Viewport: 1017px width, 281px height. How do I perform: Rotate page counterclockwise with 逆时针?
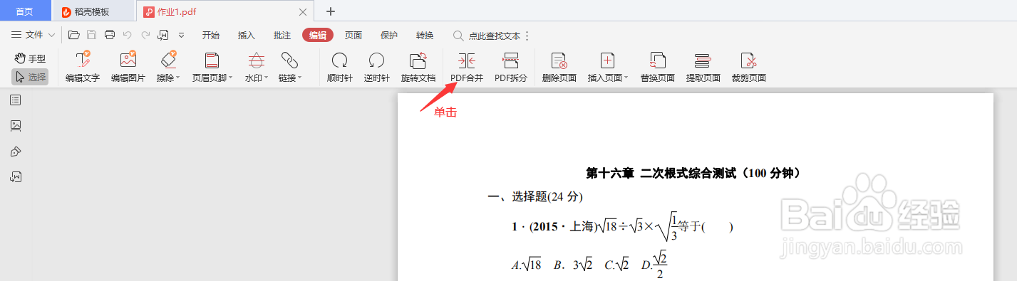click(x=376, y=68)
